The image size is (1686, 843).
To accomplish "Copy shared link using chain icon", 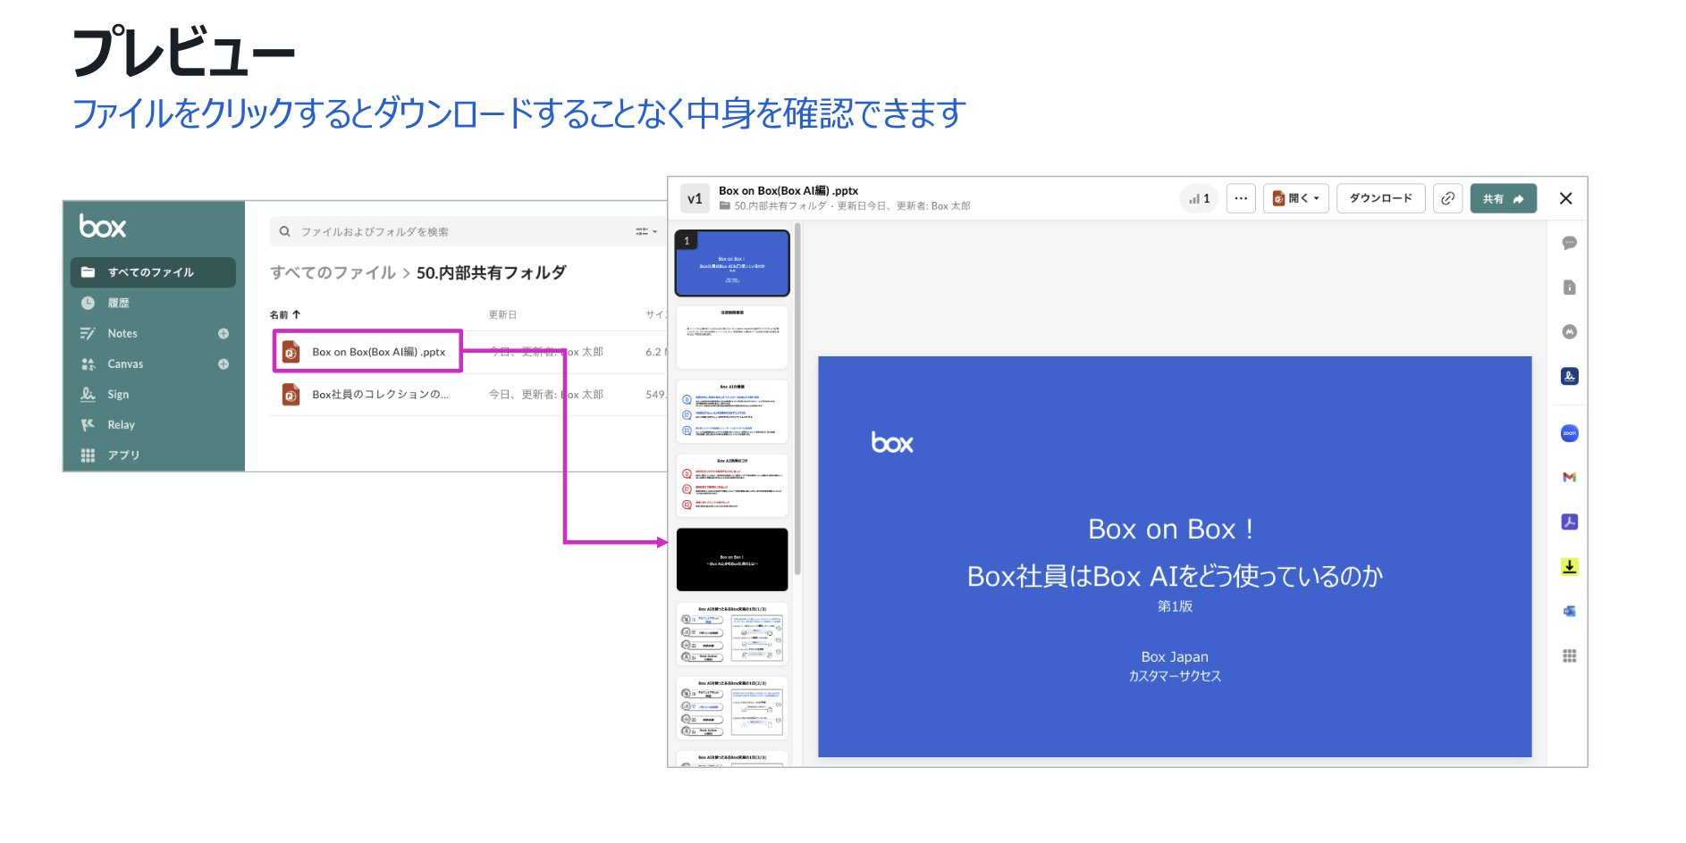I will coord(1447,198).
